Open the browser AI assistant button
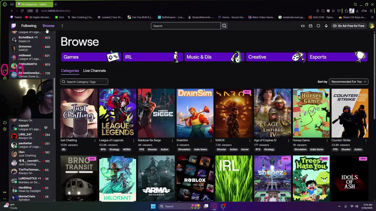This screenshot has width=376, height=211. (x=364, y=11)
